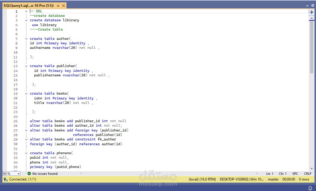Collapse the create table auther block
Screen dimensions: 316x191
pyautogui.click(x=26, y=38)
